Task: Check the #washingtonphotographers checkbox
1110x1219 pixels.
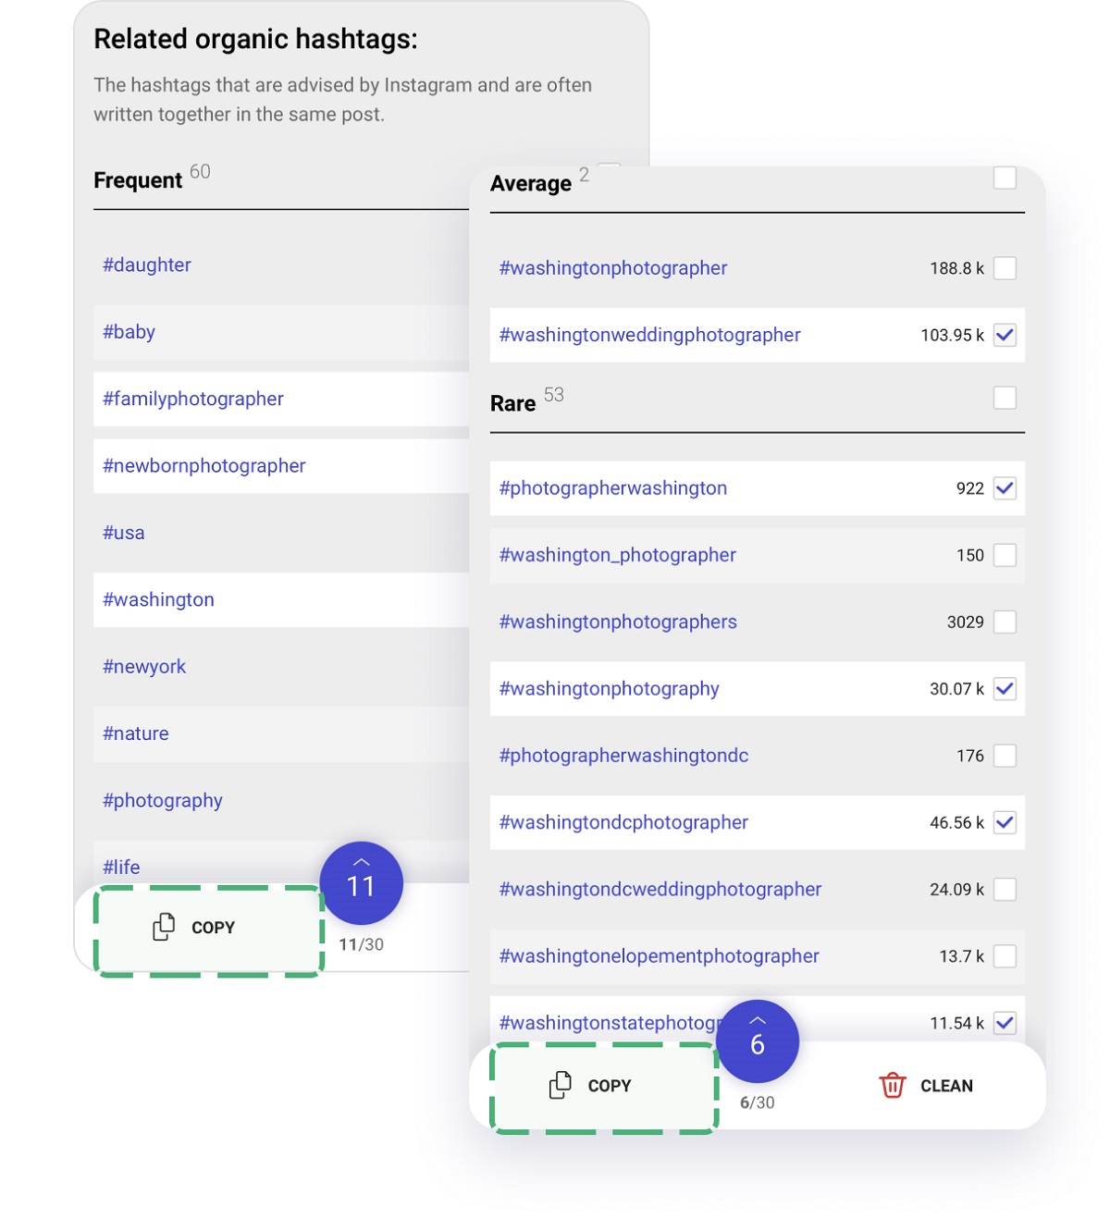Action: (1005, 622)
